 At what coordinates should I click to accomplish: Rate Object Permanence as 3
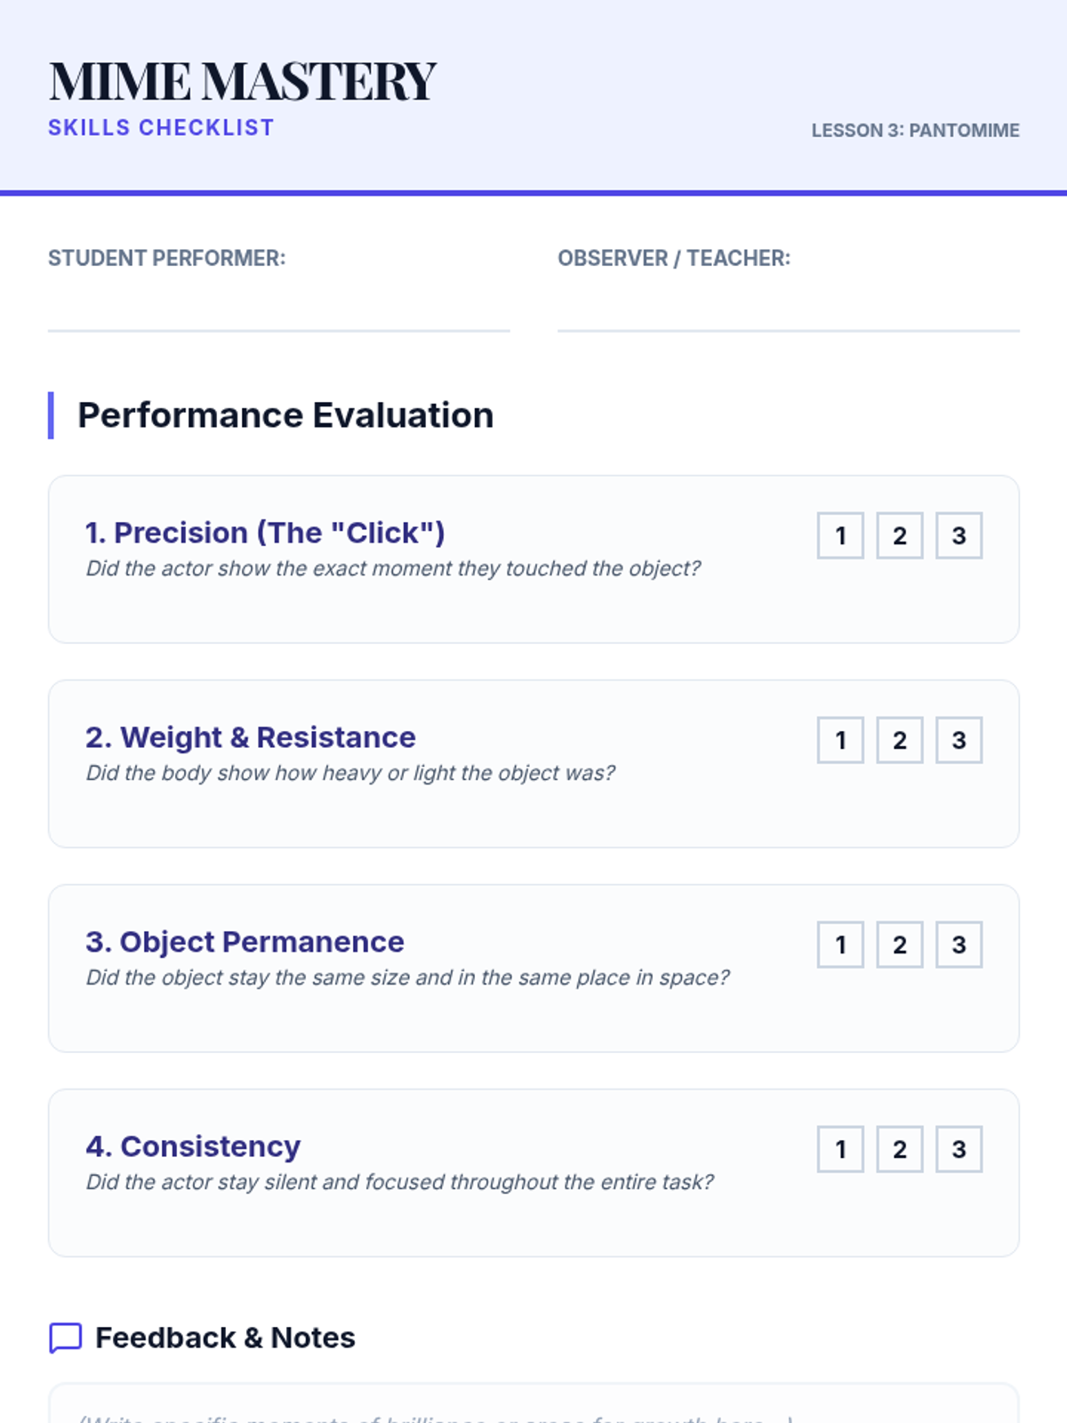click(959, 945)
